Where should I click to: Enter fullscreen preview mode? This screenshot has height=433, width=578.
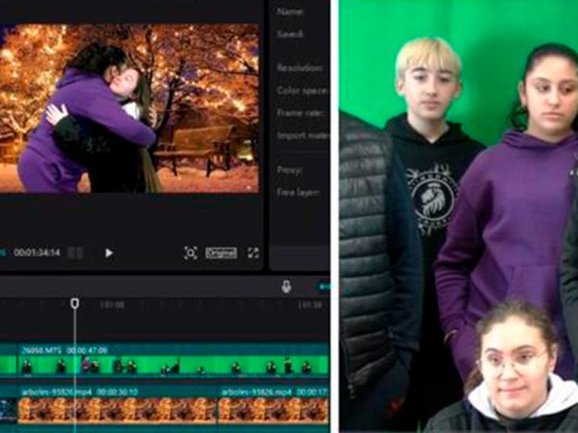pos(254,253)
